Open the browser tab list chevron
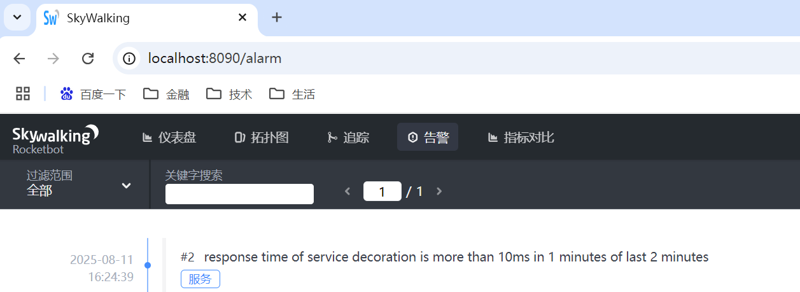Screen dimensions: 800x292 (18, 17)
